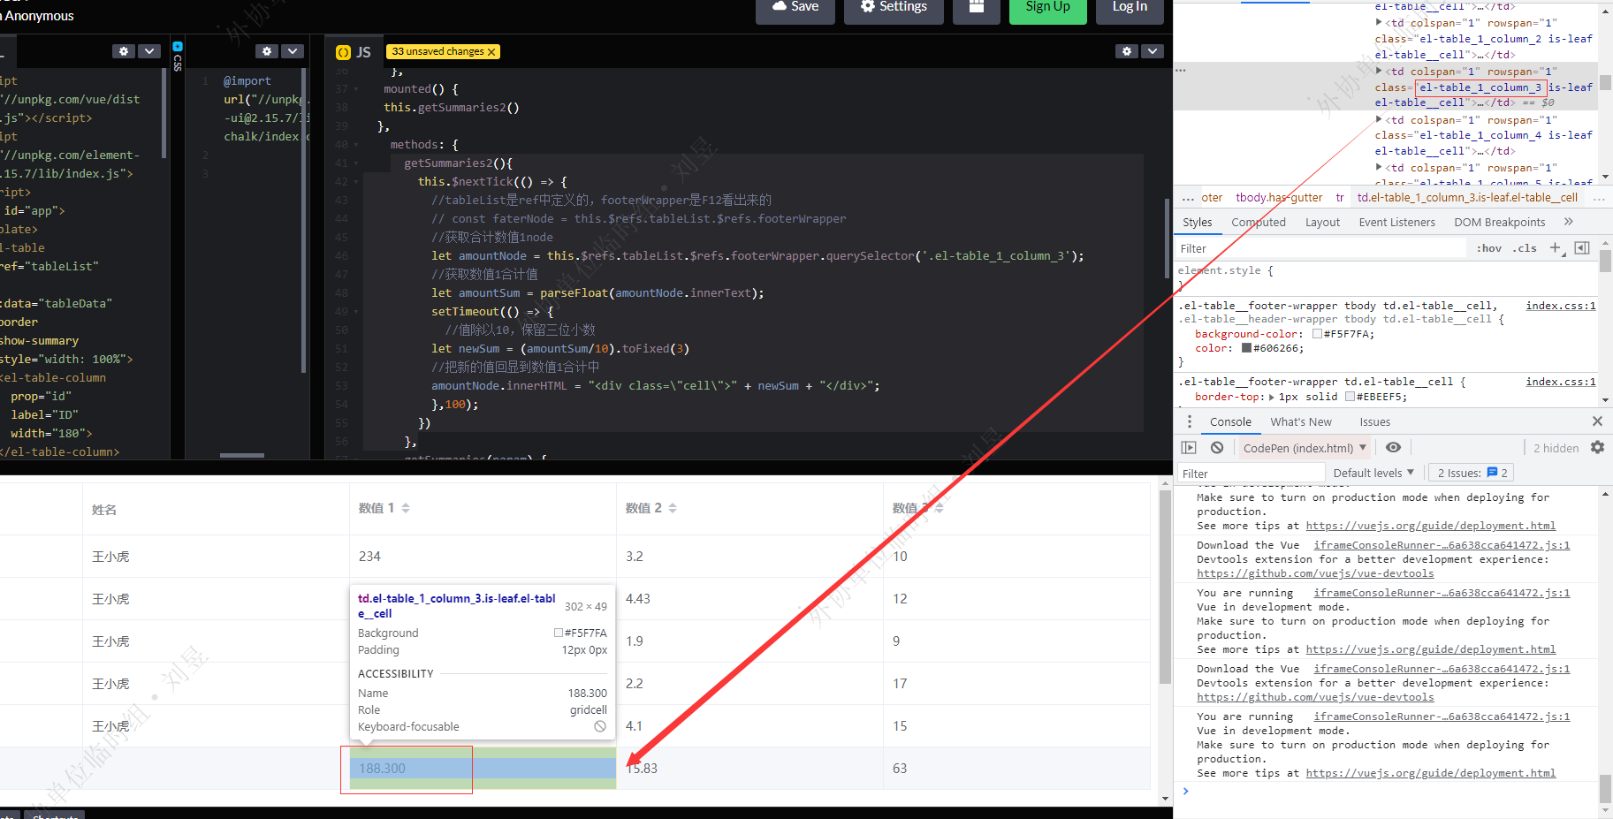Open the CodePen (index.html) context dropdown
Viewport: 1613px width, 819px height.
pyautogui.click(x=1305, y=448)
